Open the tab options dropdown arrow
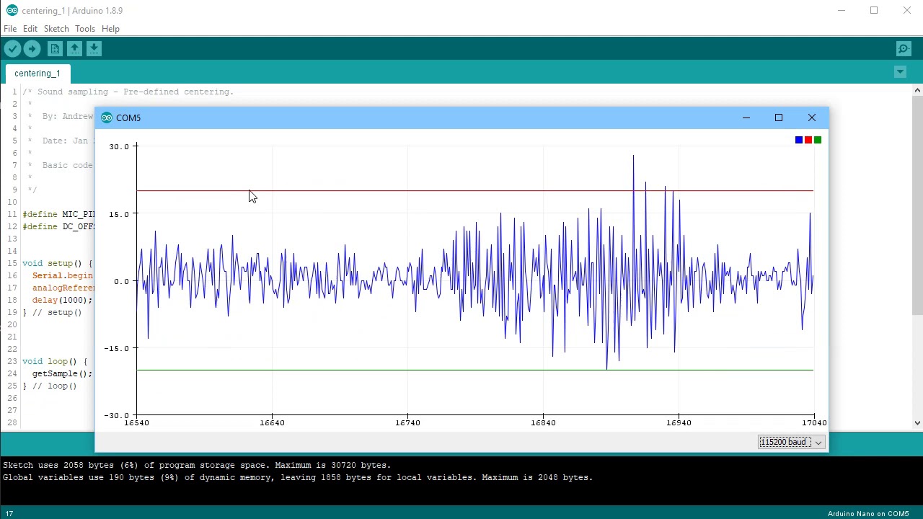923x519 pixels. coord(900,72)
